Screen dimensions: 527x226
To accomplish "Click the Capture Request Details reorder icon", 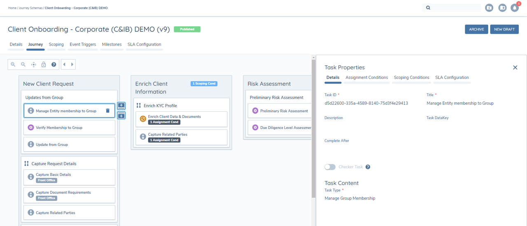I will pos(26,164).
